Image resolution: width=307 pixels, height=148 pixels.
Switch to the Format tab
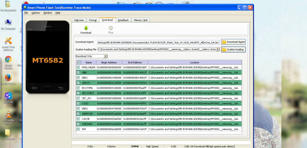point(93,20)
